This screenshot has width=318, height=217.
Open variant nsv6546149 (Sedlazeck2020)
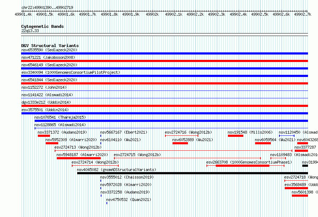point(49,65)
